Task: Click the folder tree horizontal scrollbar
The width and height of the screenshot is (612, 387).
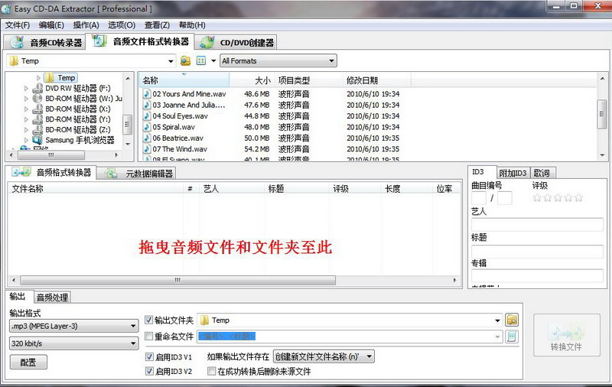Action: pos(64,155)
